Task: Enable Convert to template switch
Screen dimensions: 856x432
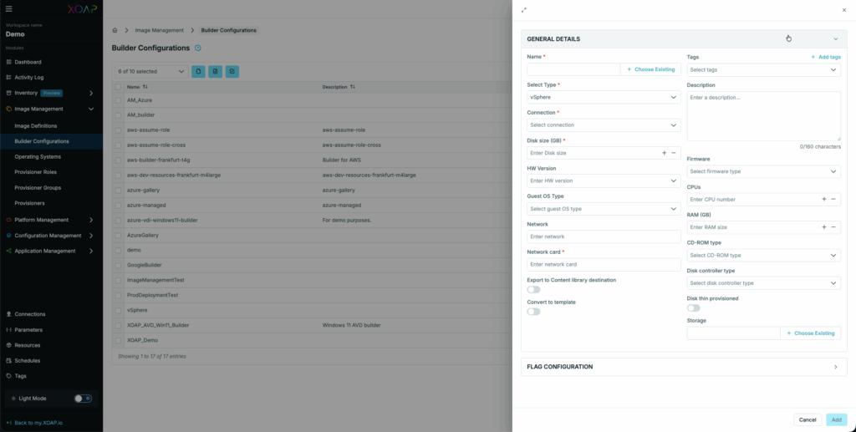Action: coord(533,312)
